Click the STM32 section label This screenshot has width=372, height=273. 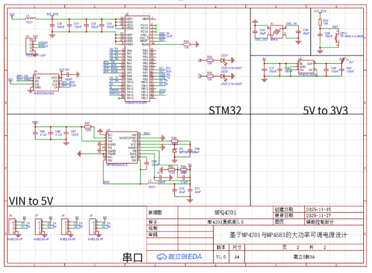(x=225, y=110)
